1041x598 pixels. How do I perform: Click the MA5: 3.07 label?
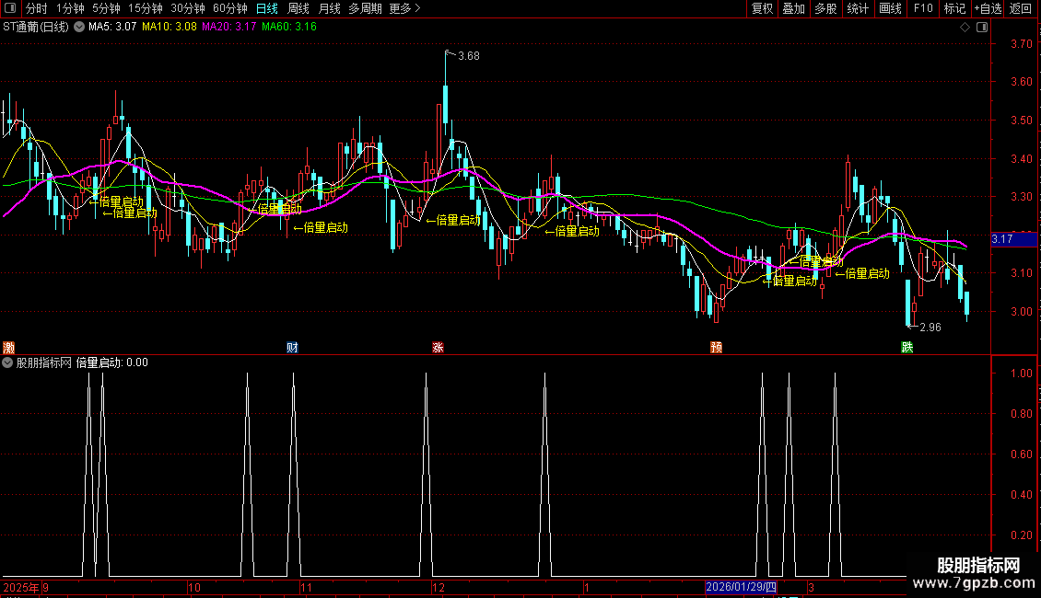[112, 28]
